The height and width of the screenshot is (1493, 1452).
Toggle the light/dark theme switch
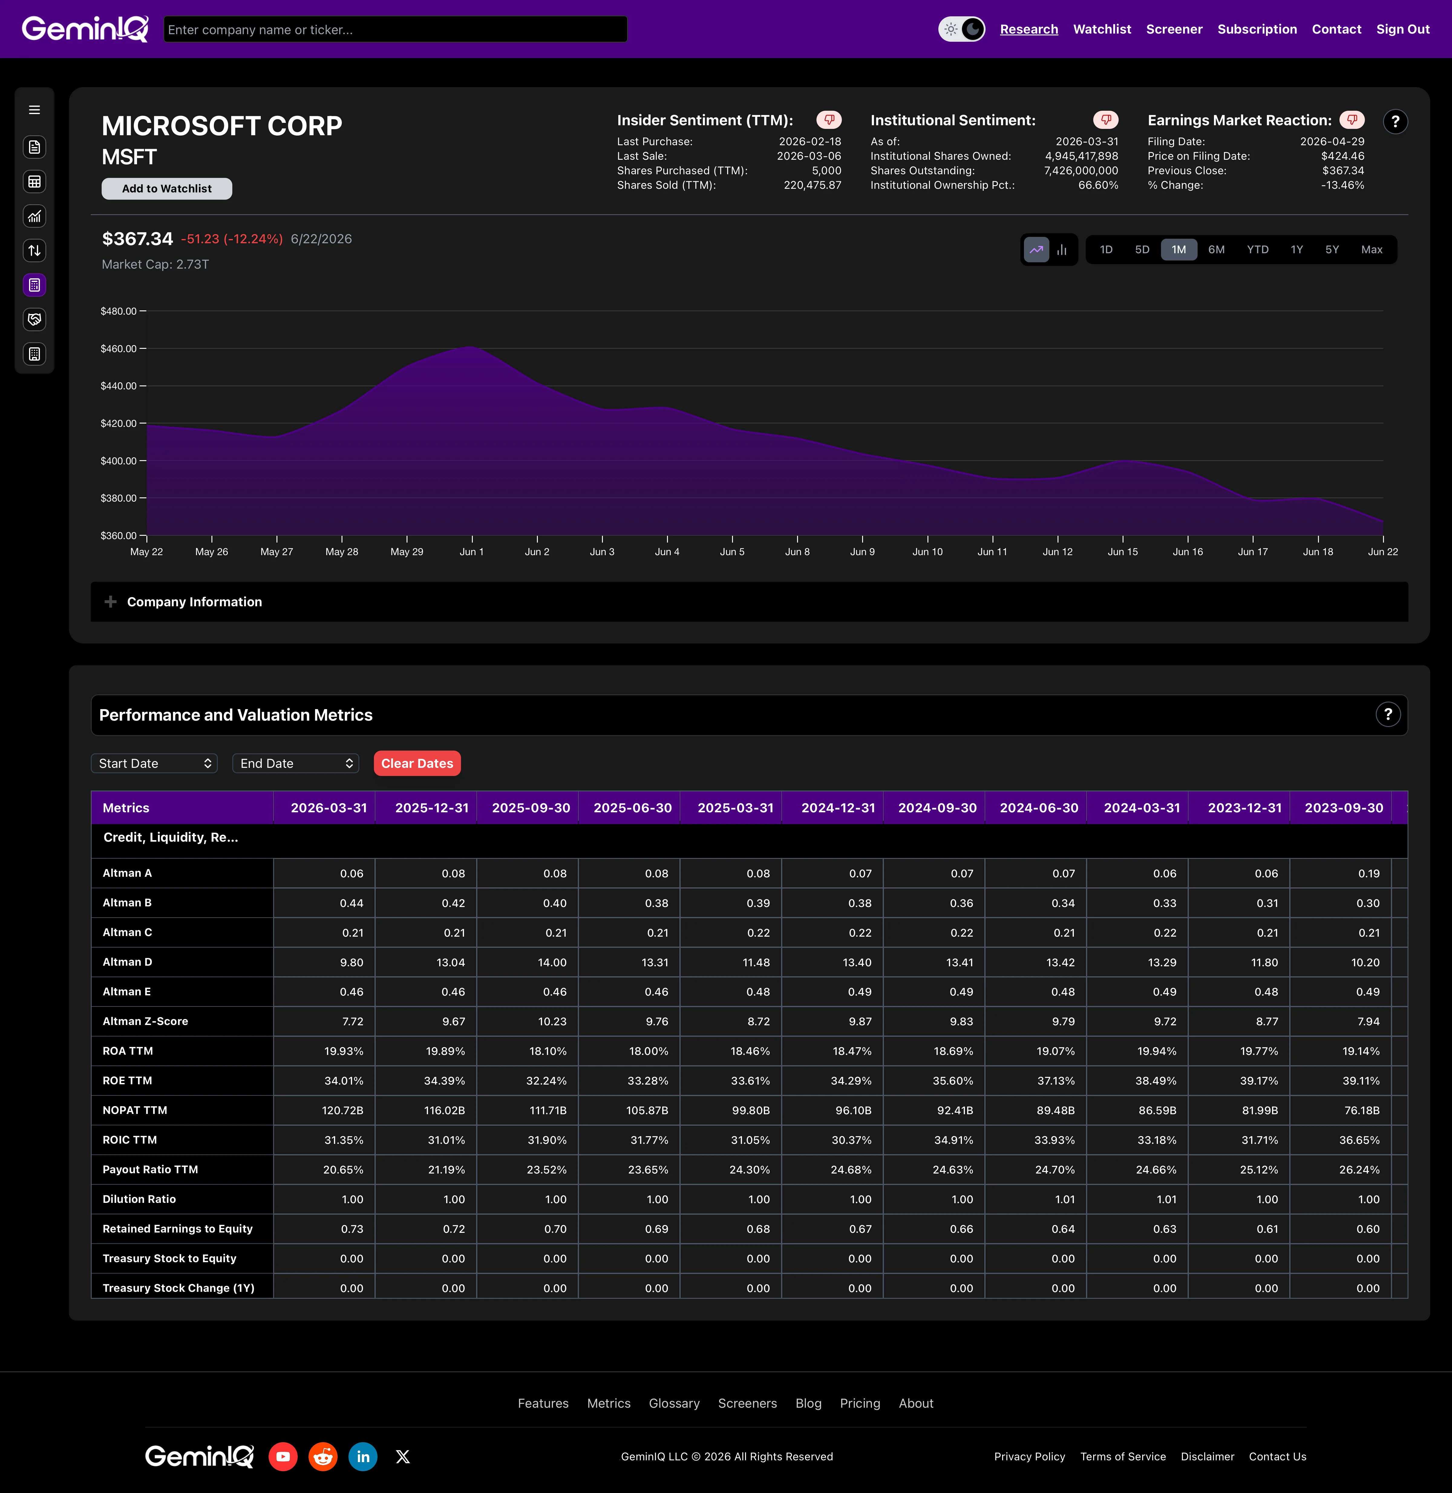tap(962, 29)
